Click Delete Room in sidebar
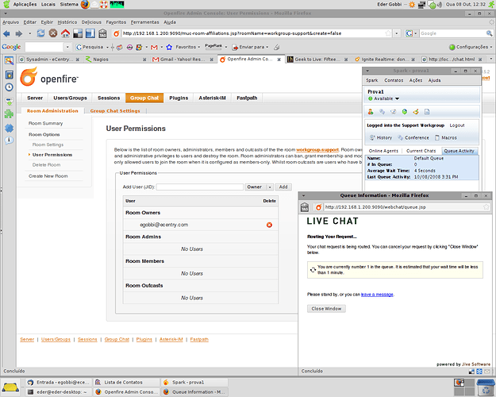Image resolution: width=496 pixels, height=397 pixels. [46, 165]
